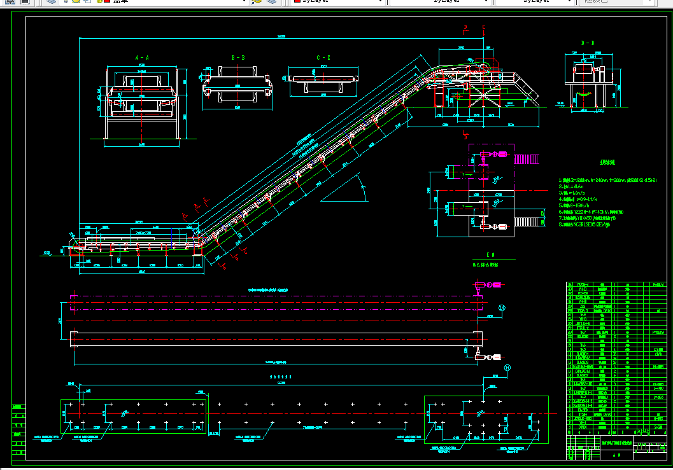Click note 5 text Q=450t/h
The image size is (673, 470).
pyautogui.click(x=574, y=205)
